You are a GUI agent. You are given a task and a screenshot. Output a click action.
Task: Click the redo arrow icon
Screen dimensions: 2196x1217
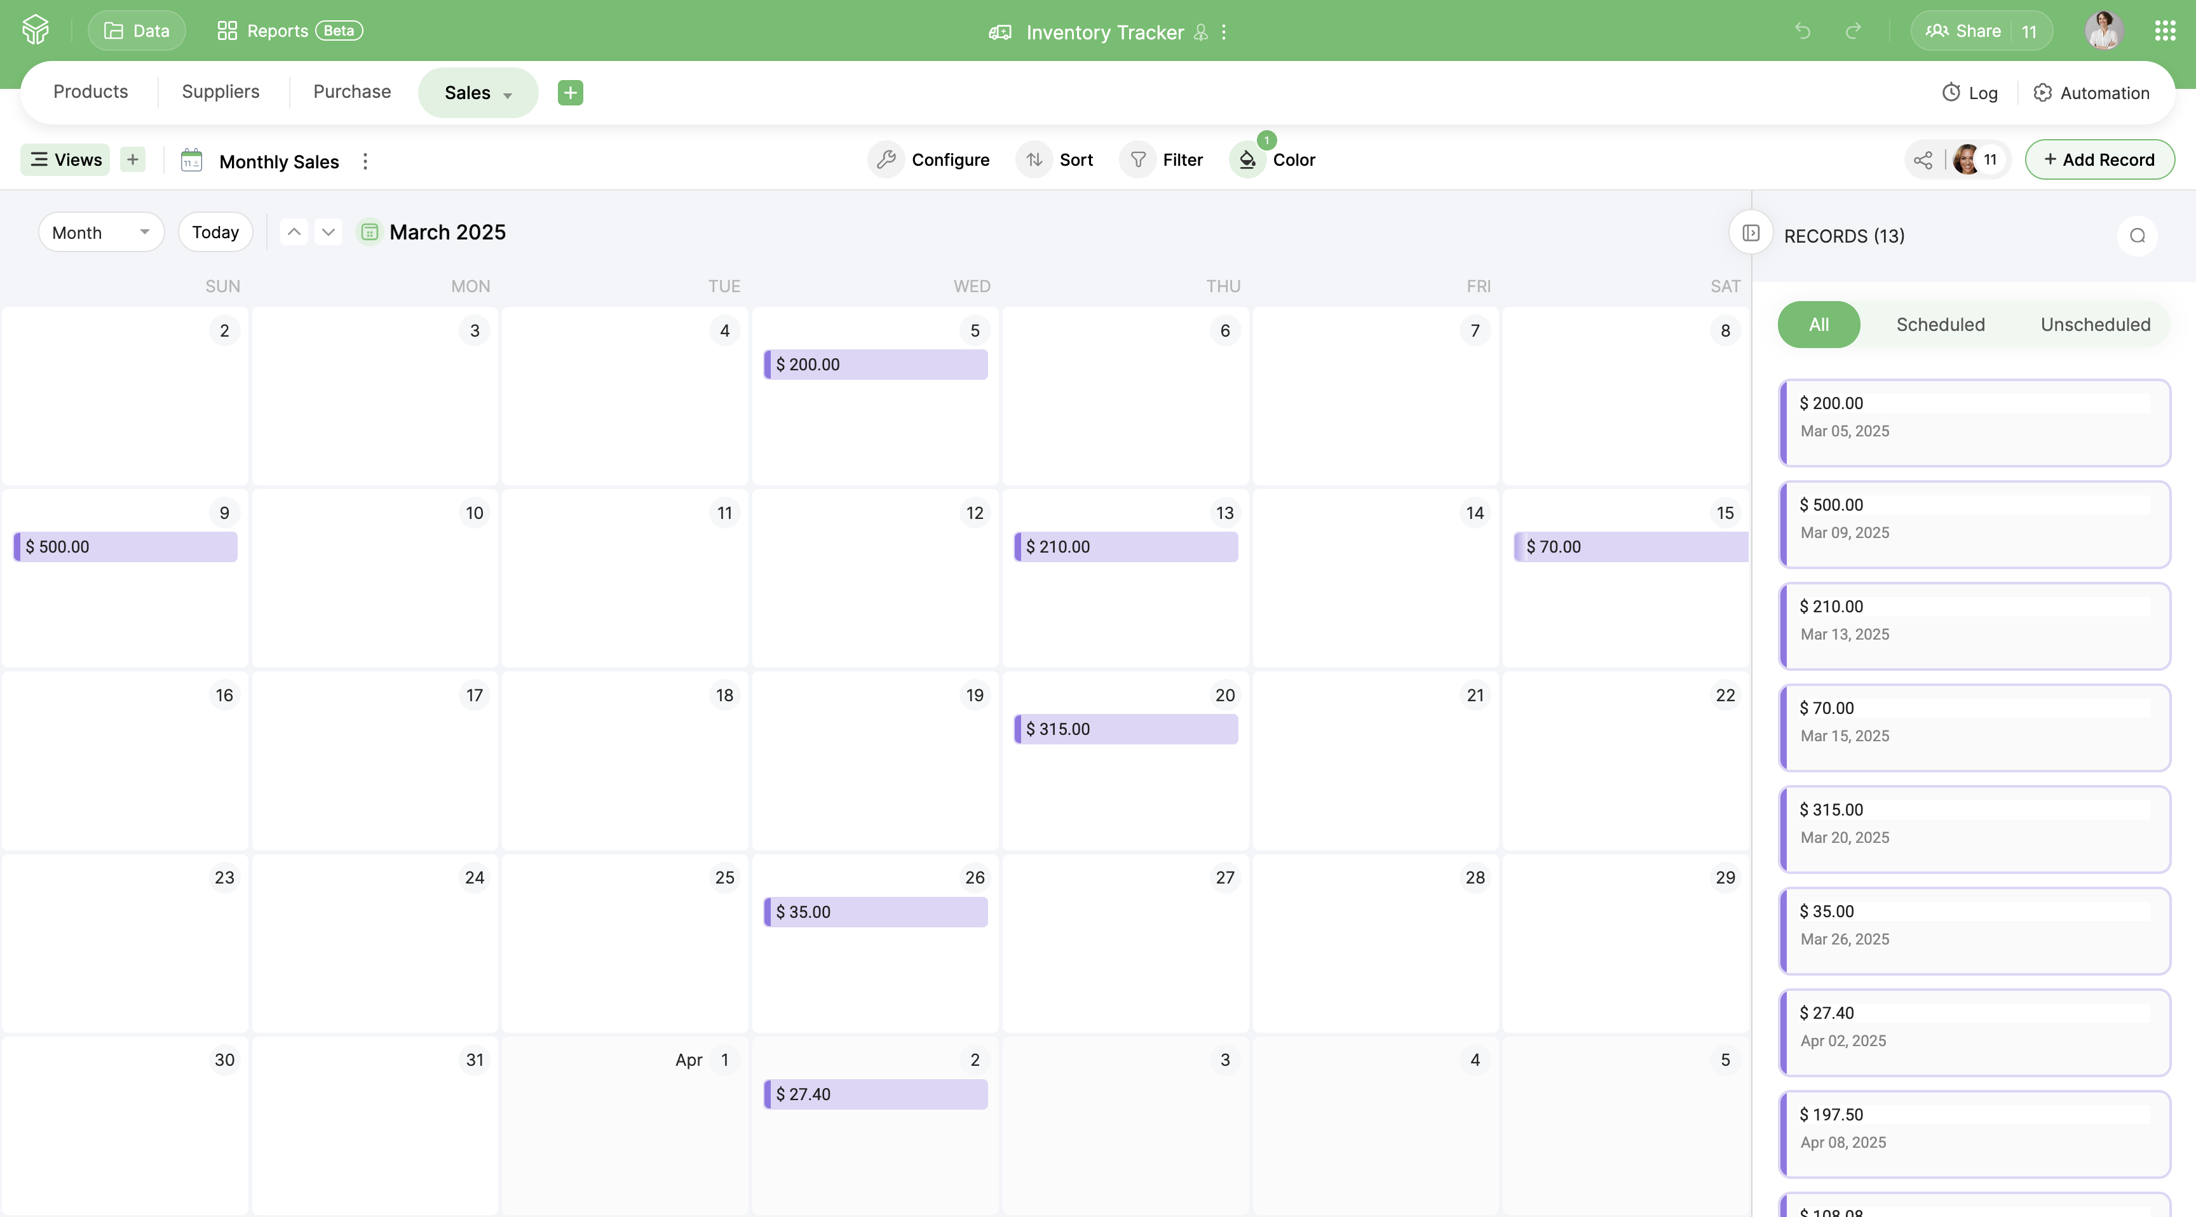1855,32
